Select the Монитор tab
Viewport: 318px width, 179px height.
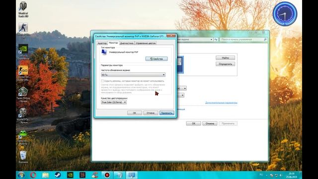[x=113, y=43]
